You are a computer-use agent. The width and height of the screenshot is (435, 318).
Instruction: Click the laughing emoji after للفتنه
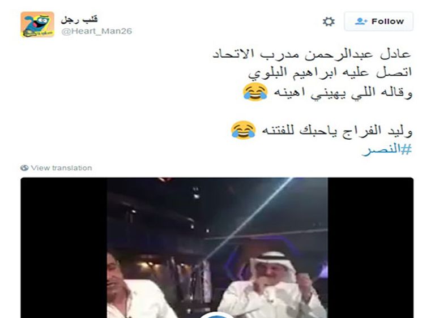coord(244,130)
